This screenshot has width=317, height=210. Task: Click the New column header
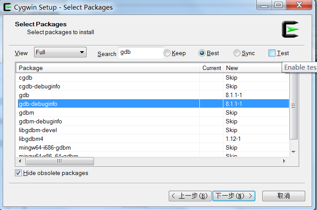[253, 68]
